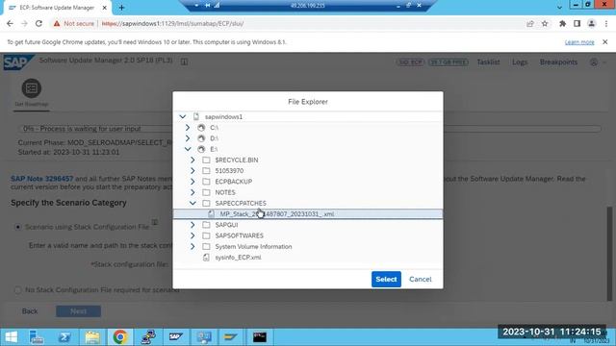Screen dimensions: 616x346
Task: Bookmark this page with star icon
Action: pyautogui.click(x=545, y=23)
